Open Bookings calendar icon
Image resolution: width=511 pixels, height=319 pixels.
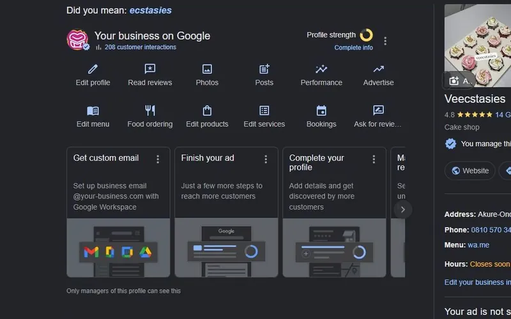click(x=321, y=110)
